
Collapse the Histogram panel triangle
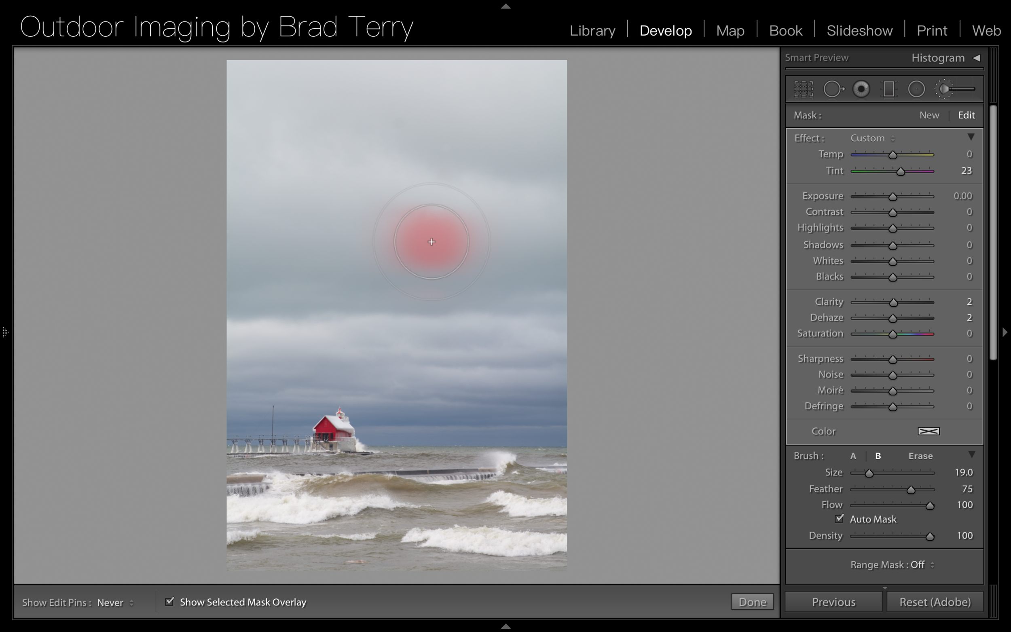click(x=976, y=58)
